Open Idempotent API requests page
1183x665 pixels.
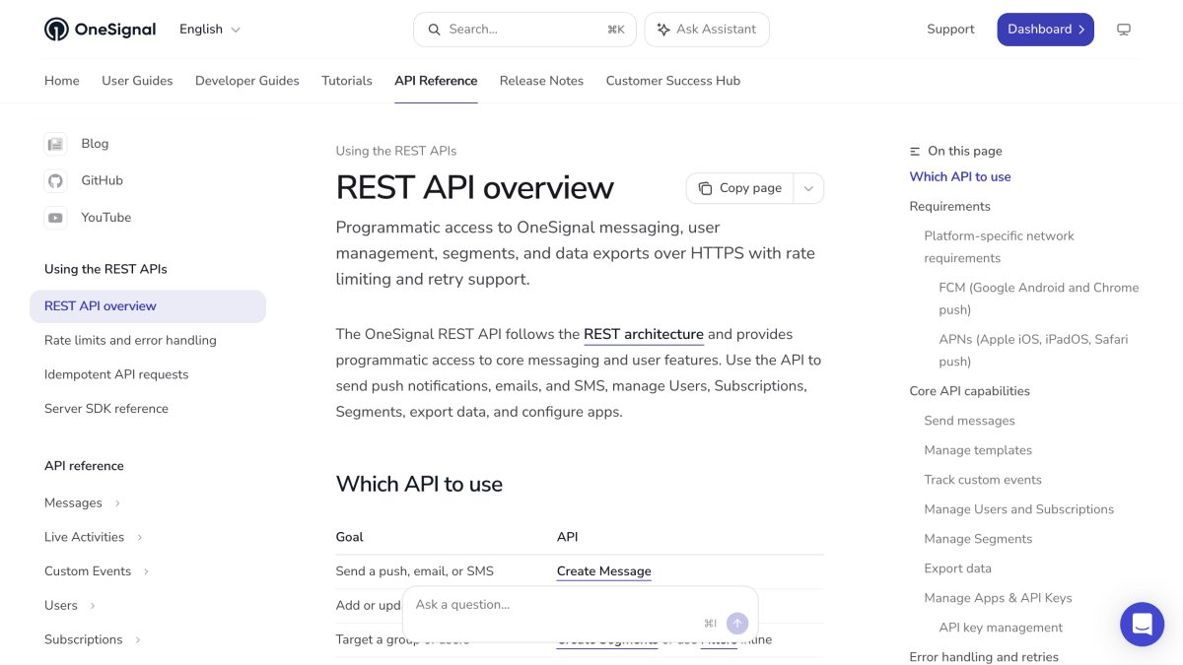tap(116, 374)
